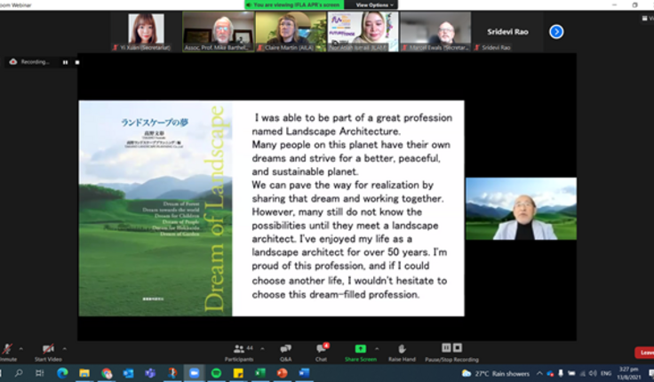Open Sticky Notes from the taskbar

(238, 373)
